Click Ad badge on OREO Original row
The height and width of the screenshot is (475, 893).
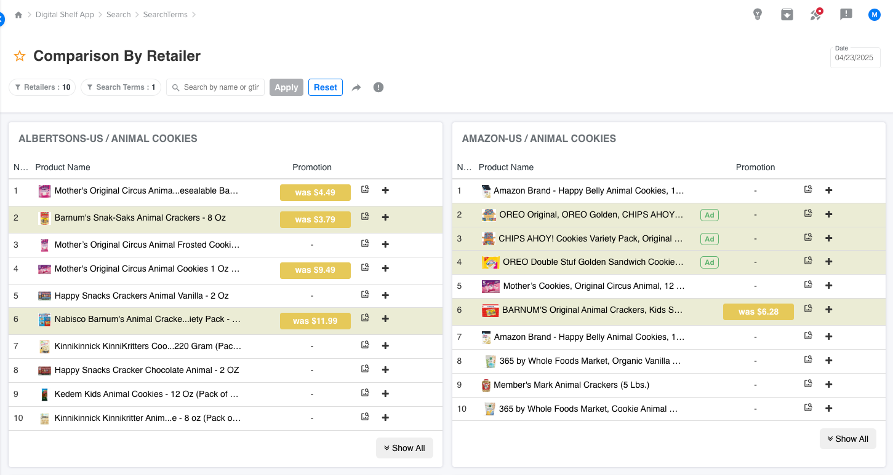pyautogui.click(x=710, y=215)
